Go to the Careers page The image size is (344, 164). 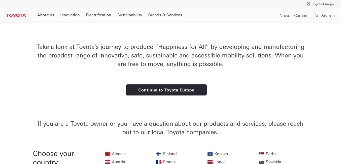pyautogui.click(x=301, y=16)
